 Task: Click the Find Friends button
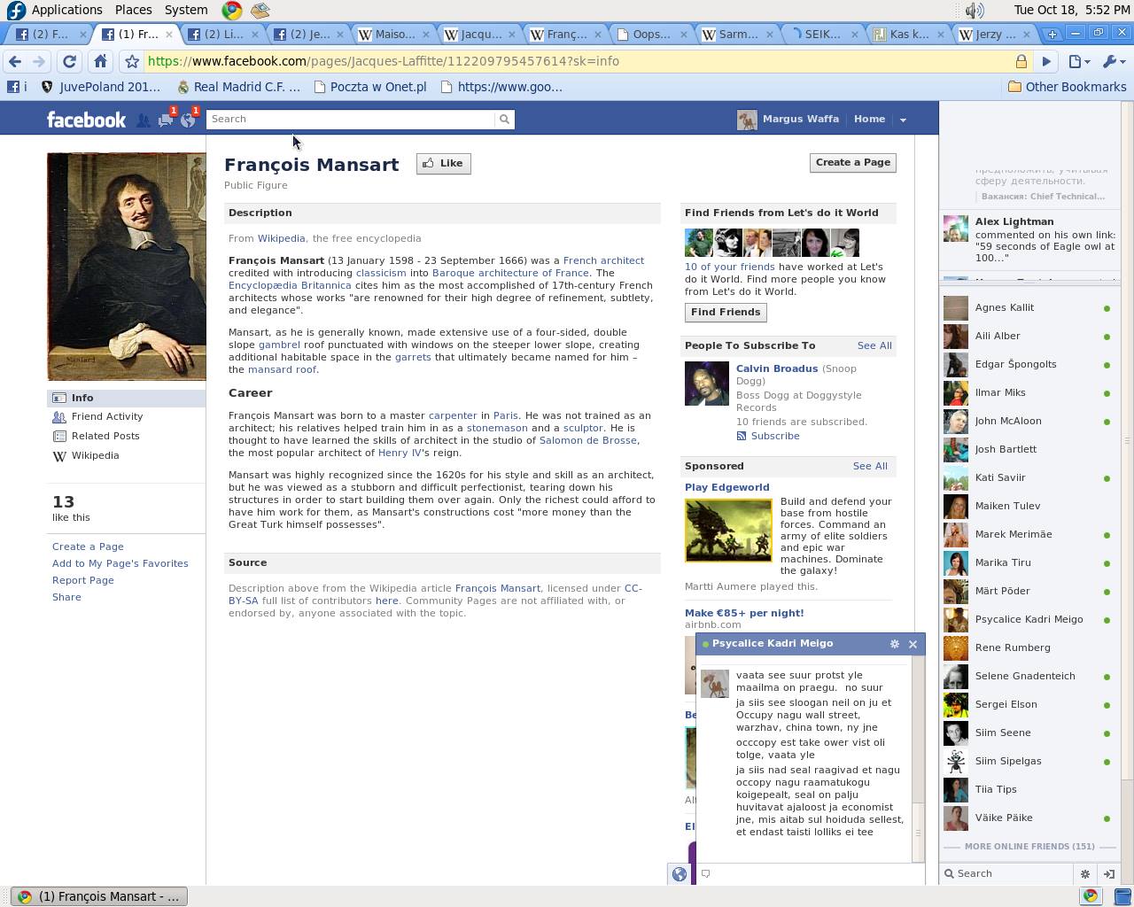[726, 312]
